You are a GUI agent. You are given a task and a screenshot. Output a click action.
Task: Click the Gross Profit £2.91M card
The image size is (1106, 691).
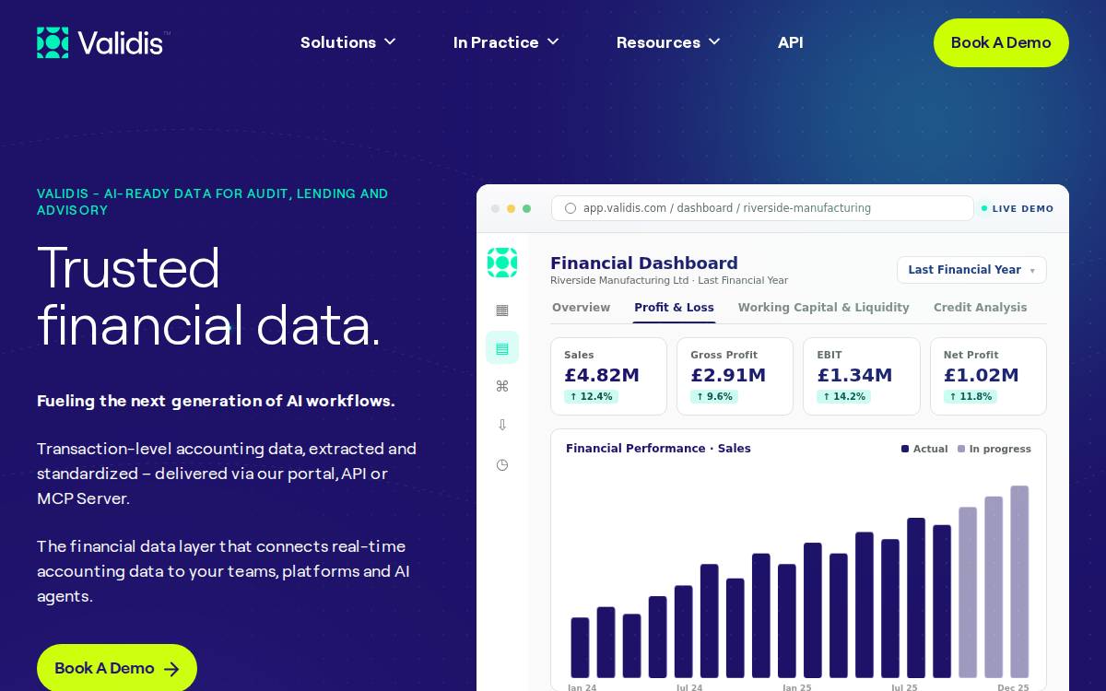(x=735, y=376)
